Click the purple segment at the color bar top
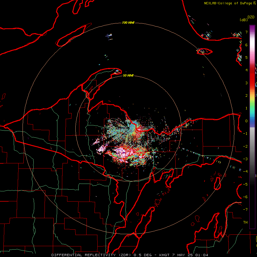The height and width of the screenshot is (257, 257). pyautogui.click(x=252, y=28)
